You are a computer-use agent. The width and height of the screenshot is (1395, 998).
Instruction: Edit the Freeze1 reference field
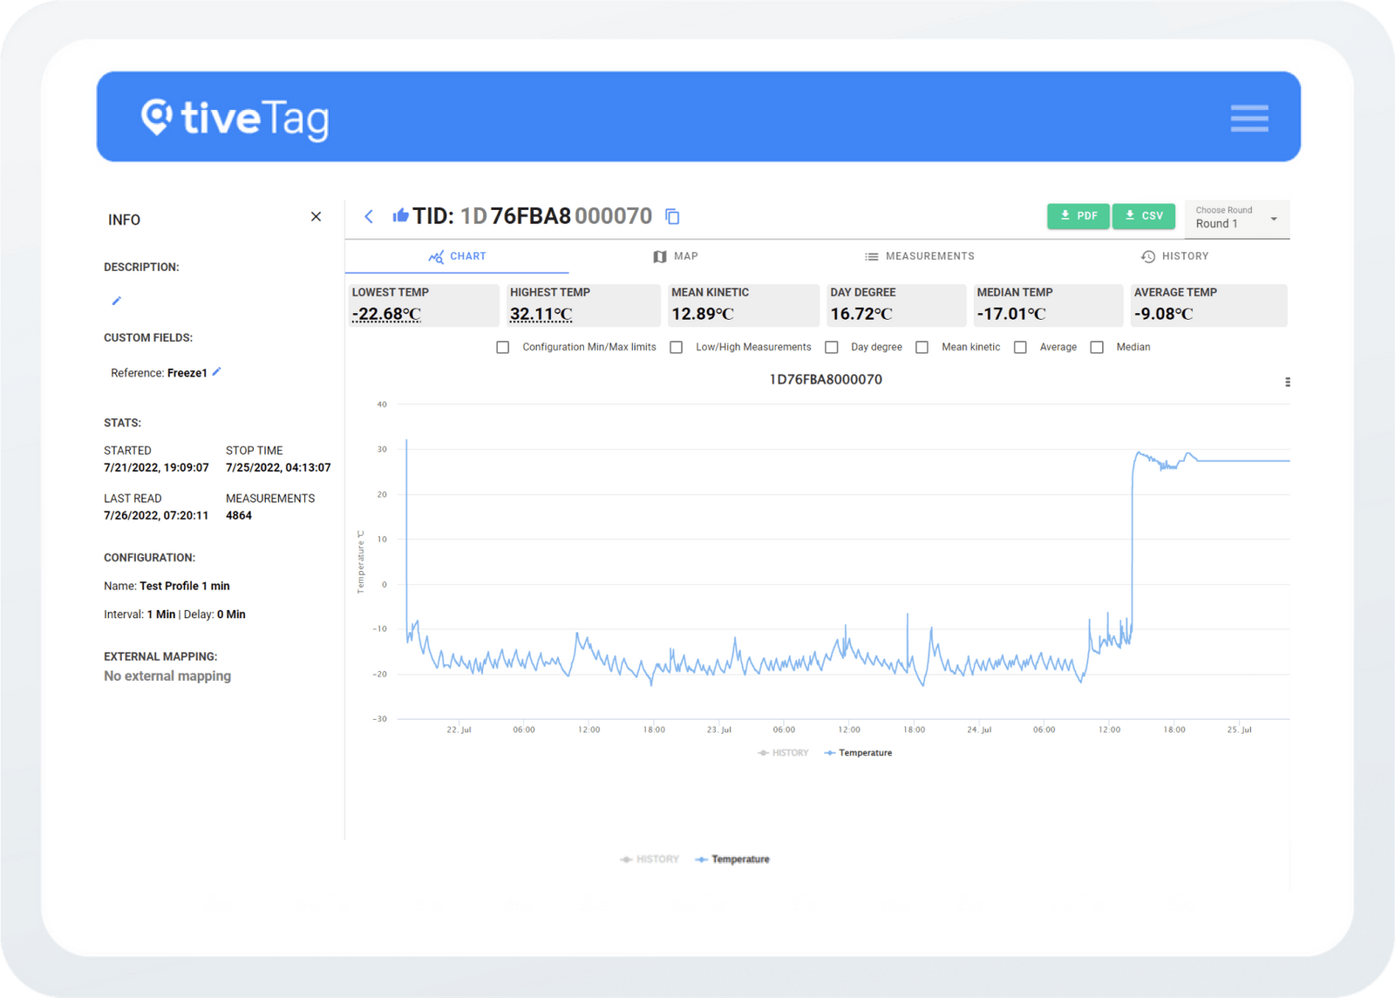(217, 372)
